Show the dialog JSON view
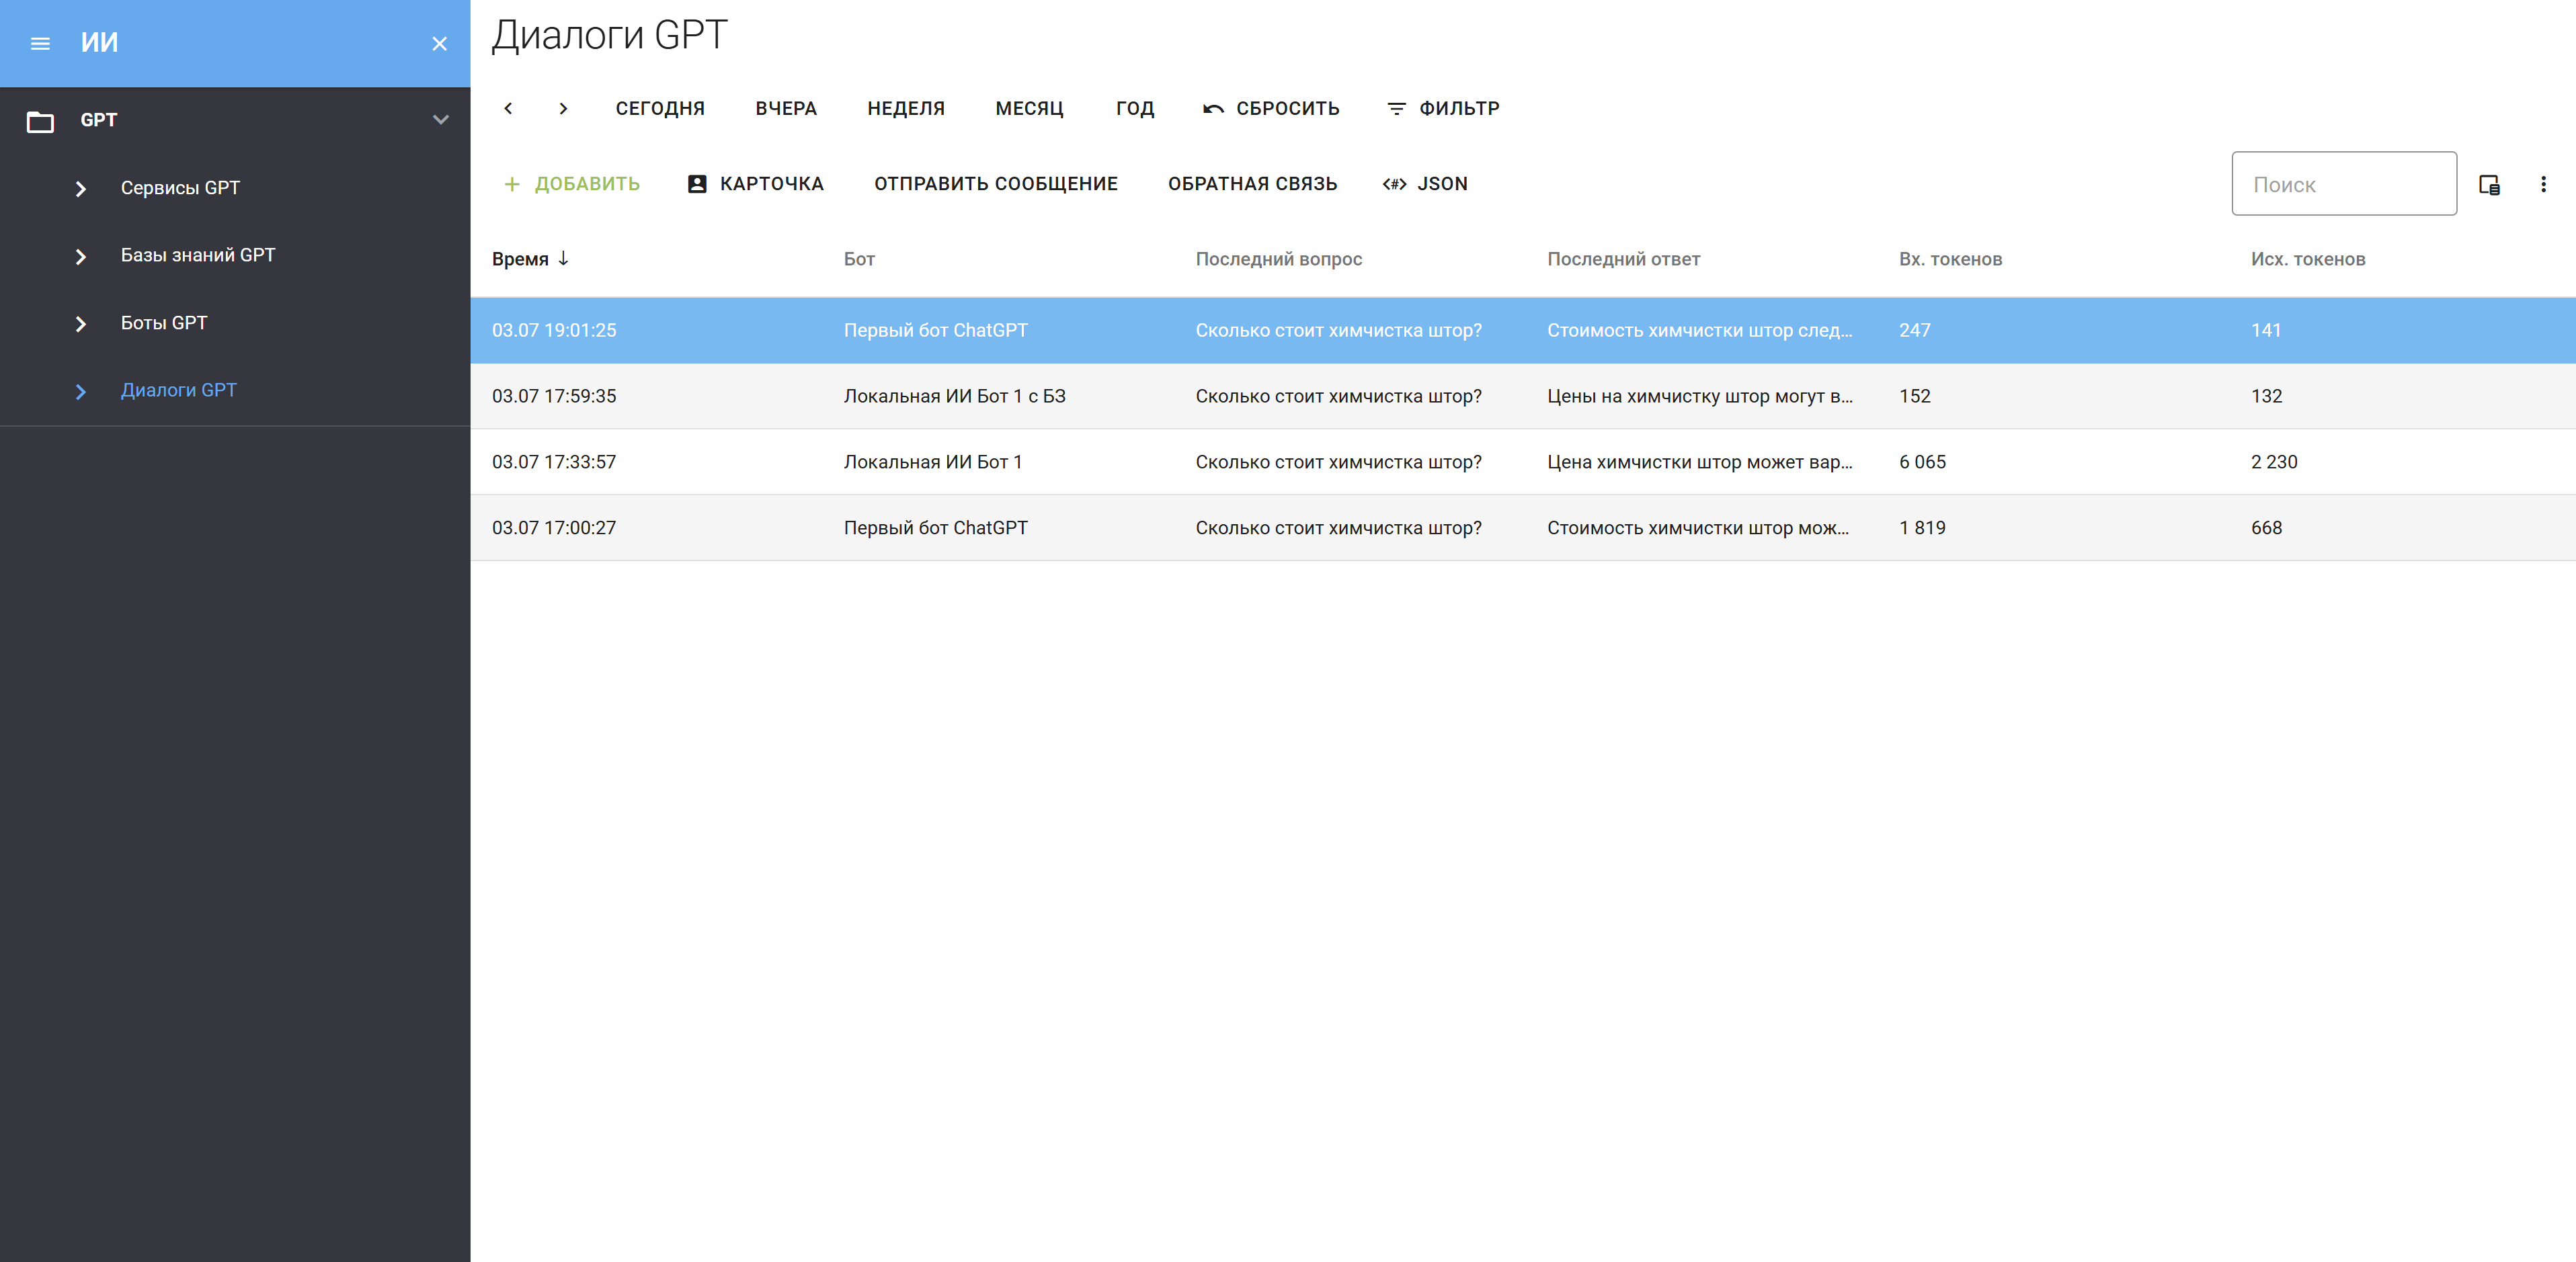Viewport: 2576px width, 1262px height. coord(1425,184)
